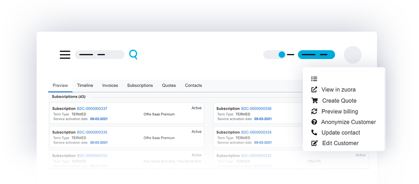Click the question mark icon beside Anonymize Customer

[314, 122]
